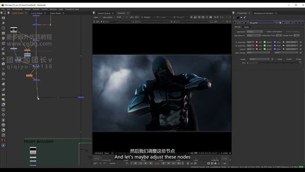Open the Render menu

[36, 9]
